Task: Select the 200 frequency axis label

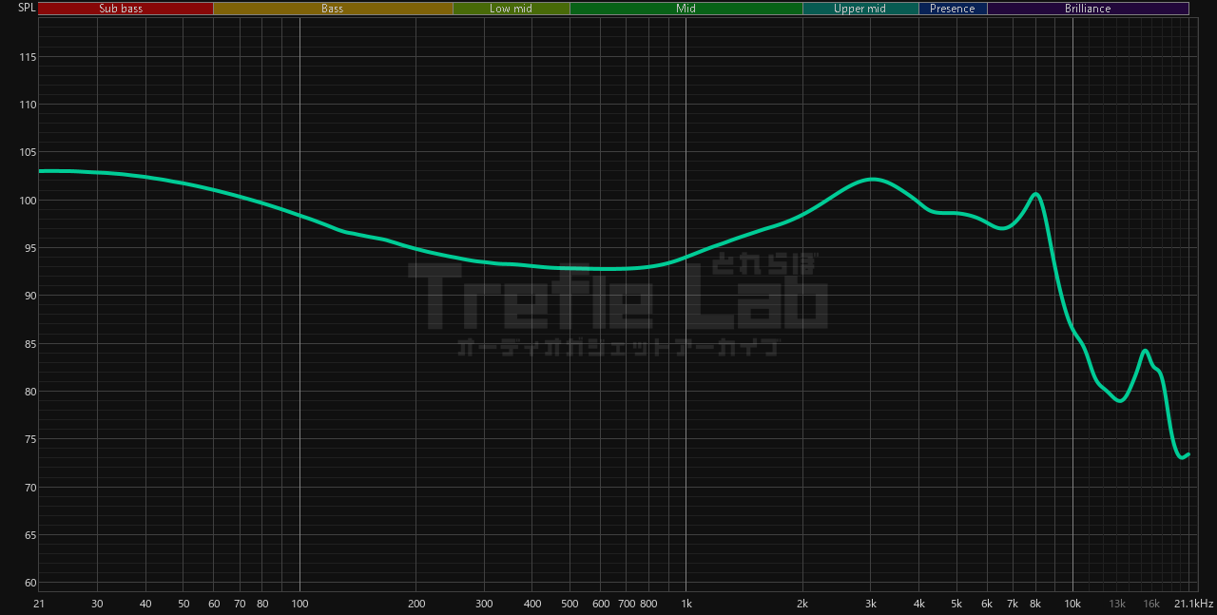Action: pos(415,604)
